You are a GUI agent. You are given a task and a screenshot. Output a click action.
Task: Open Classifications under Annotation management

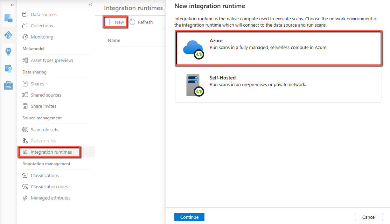(x=45, y=175)
